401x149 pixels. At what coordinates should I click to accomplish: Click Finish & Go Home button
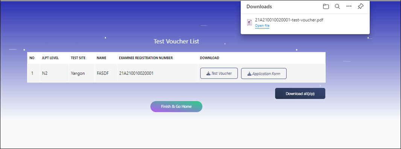coord(176,106)
